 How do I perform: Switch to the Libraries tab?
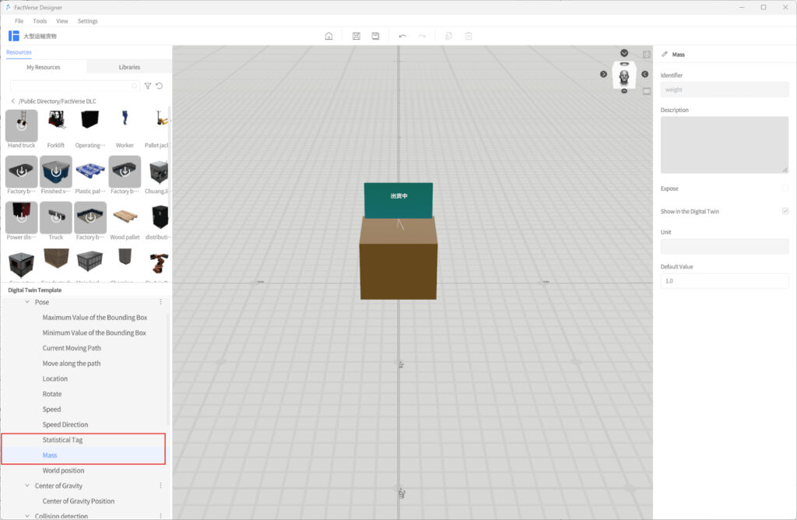tap(129, 67)
